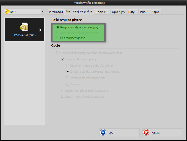The height and width of the screenshot is (141, 187).
Task: Switch to the Informacja tab
Action: (56, 12)
